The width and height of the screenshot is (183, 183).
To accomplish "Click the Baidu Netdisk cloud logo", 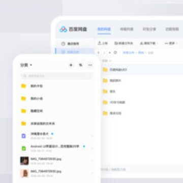I will tap(63, 29).
